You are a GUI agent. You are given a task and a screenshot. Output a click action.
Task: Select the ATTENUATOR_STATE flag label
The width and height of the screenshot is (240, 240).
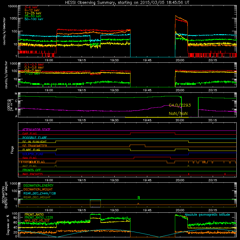pyautogui.click(x=36, y=130)
